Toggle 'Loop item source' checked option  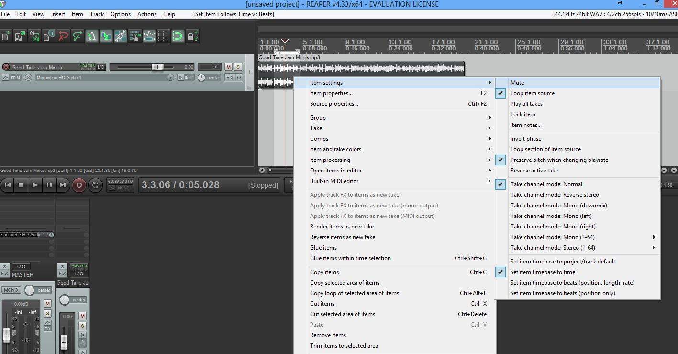pyautogui.click(x=532, y=93)
